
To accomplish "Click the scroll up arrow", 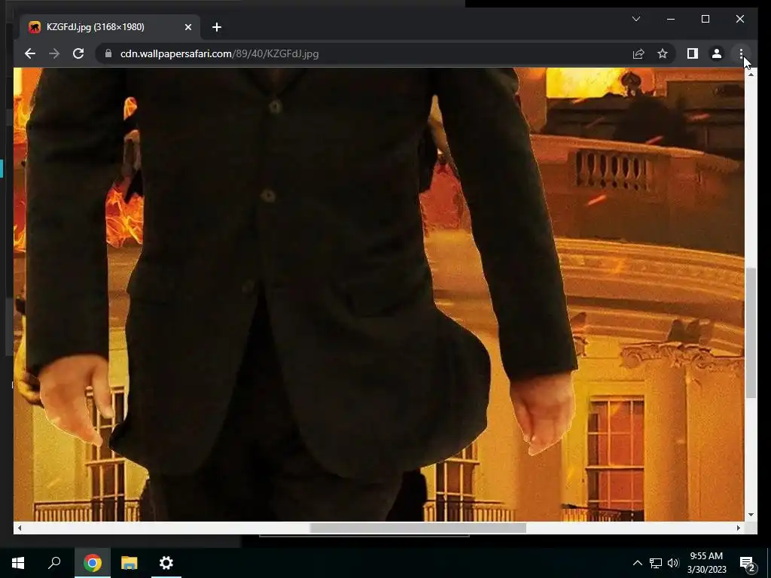I will [751, 74].
